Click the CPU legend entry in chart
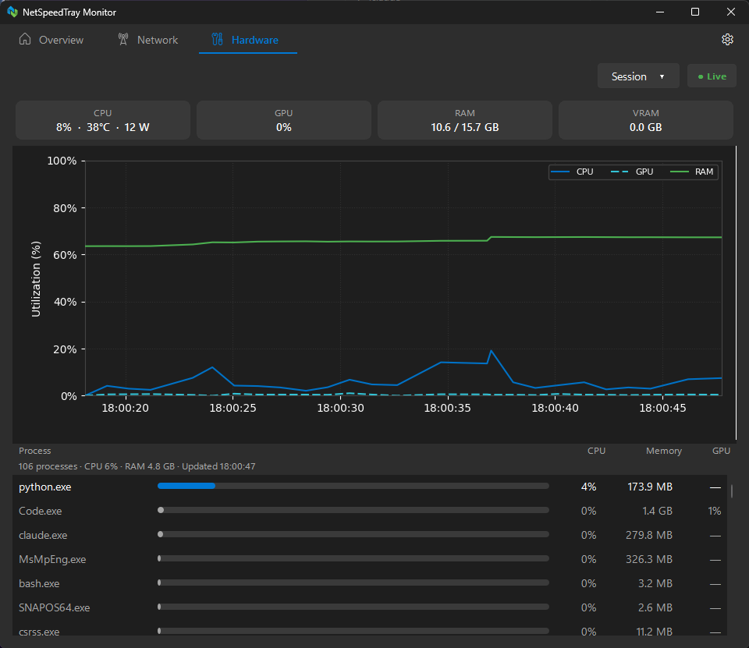749x648 pixels. tap(572, 172)
